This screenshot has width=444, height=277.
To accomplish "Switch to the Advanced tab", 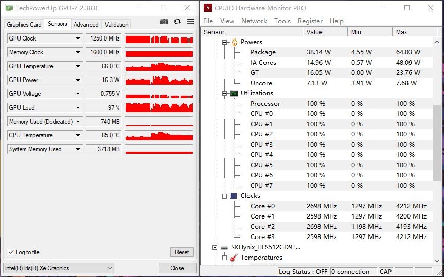I will click(86, 25).
